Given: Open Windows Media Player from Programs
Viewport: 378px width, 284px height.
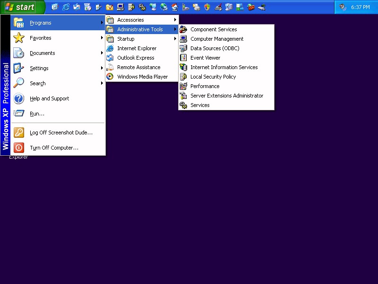Looking at the screenshot, I should click(x=142, y=77).
